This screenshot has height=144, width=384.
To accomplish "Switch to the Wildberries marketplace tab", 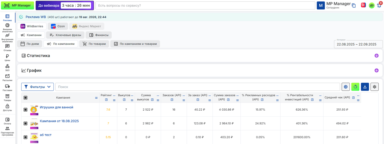I will pos(32,26).
